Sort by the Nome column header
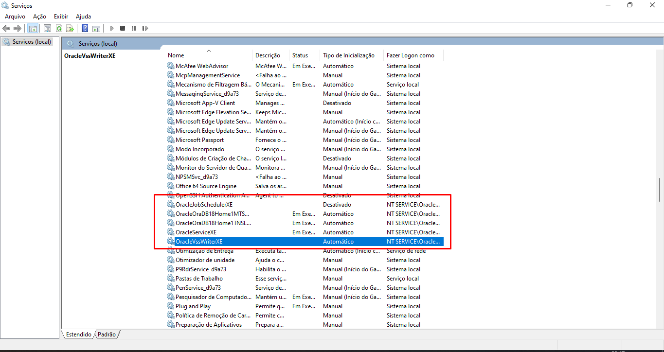The width and height of the screenshot is (664, 352). (x=209, y=55)
